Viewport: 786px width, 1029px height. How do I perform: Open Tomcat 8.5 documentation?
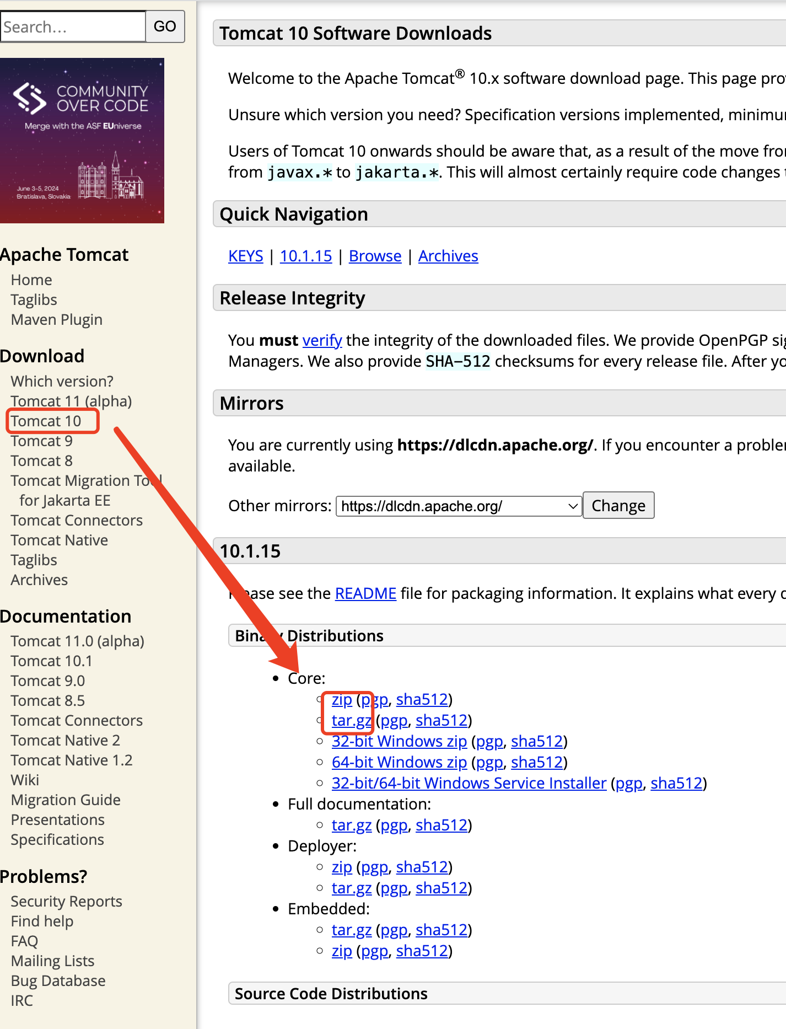pyautogui.click(x=48, y=701)
